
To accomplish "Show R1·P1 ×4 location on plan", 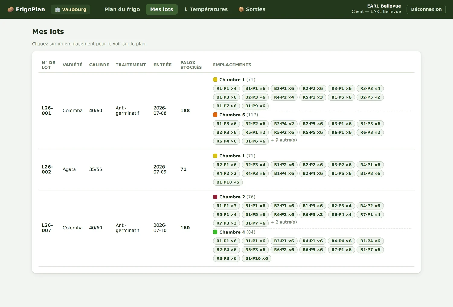I will click(226, 88).
